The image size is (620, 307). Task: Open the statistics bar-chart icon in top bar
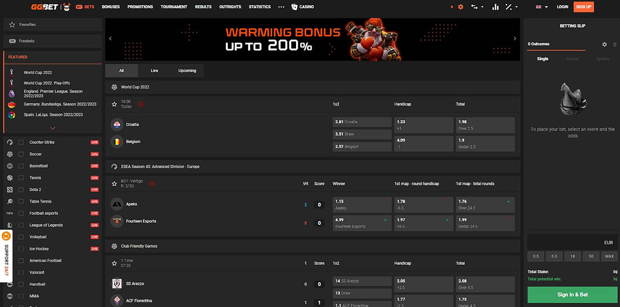point(495,7)
